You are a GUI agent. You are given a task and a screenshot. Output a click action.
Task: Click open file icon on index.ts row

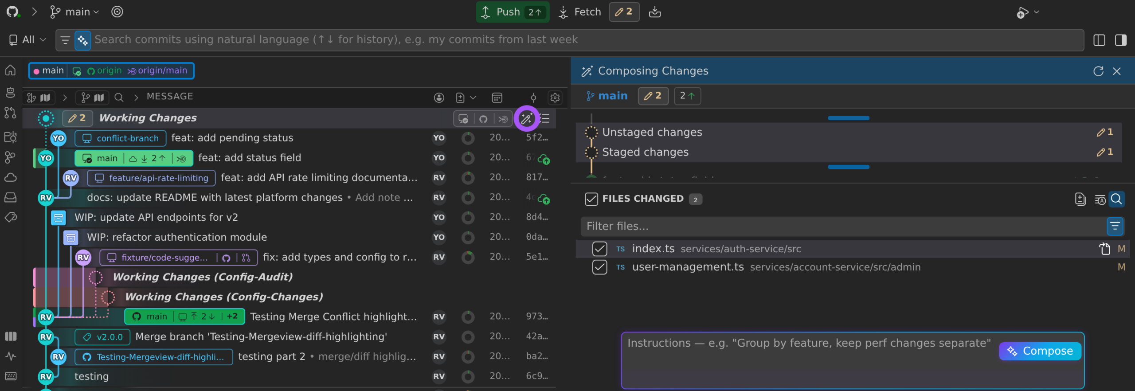pos(1104,249)
